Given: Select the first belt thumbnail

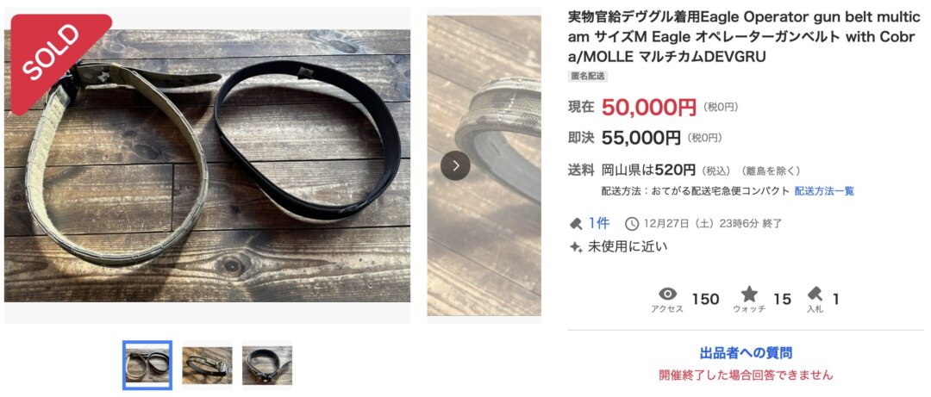Looking at the screenshot, I should point(147,365).
